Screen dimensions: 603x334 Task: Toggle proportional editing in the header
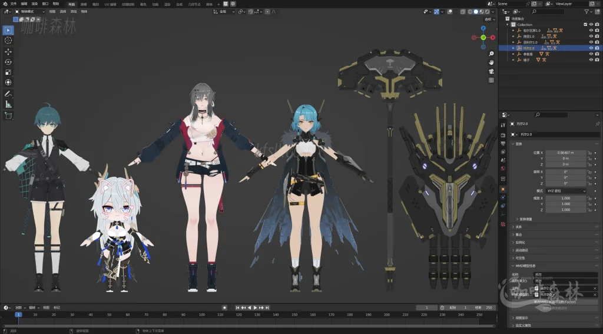(x=267, y=12)
